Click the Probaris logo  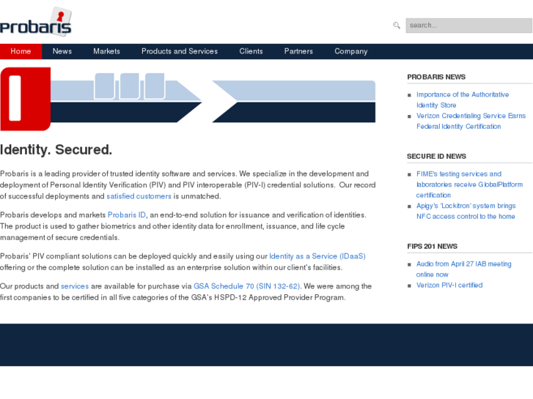tap(36, 21)
